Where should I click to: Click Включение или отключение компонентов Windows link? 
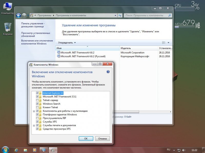point(37,42)
